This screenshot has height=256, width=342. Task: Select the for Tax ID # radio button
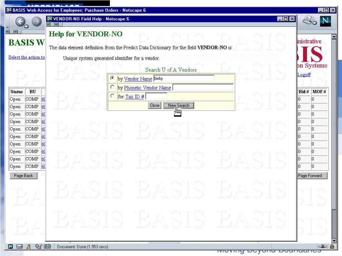[x=112, y=96]
